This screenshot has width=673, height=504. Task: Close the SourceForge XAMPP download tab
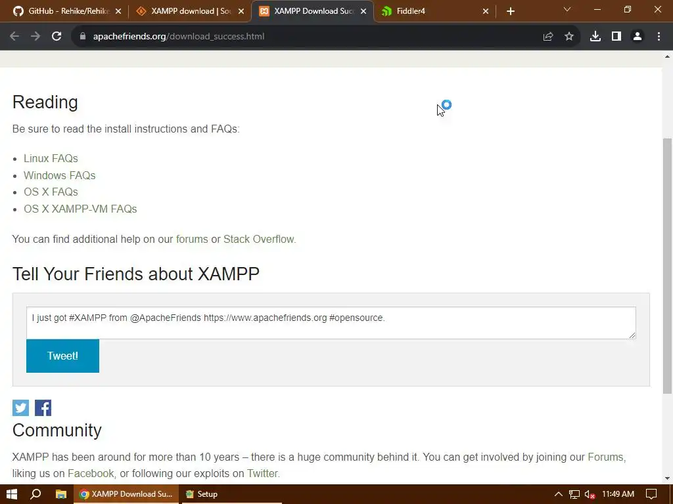point(241,11)
